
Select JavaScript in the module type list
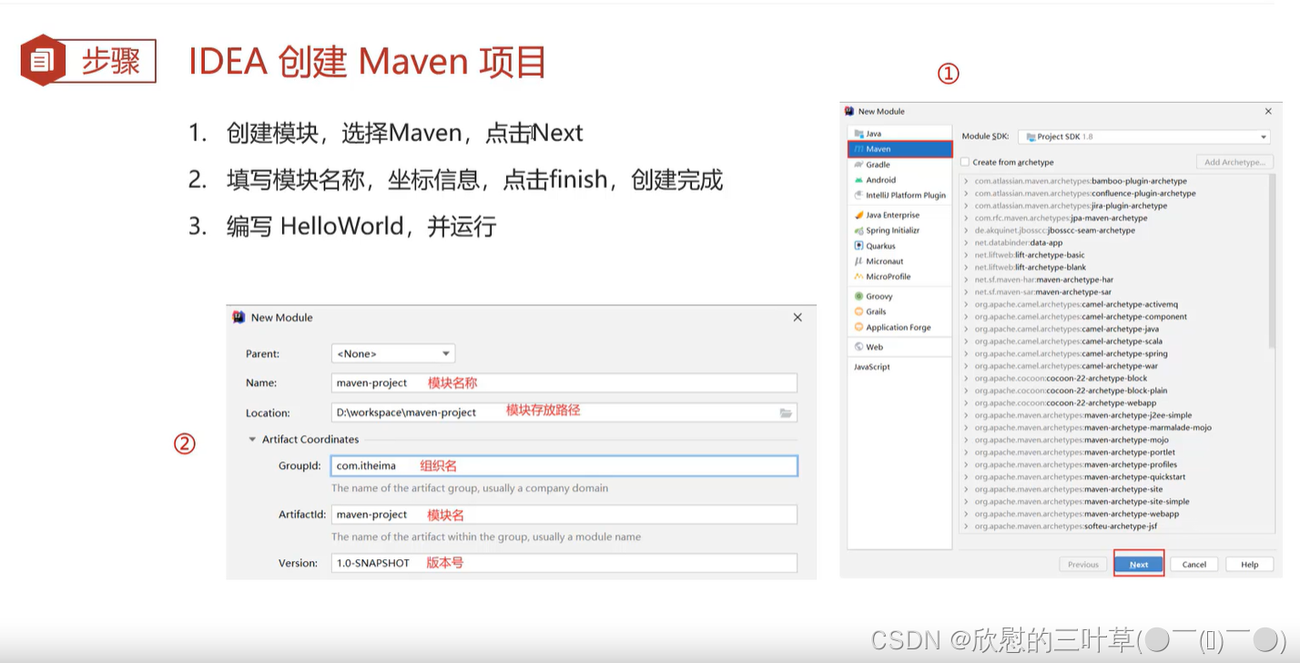pos(872,367)
